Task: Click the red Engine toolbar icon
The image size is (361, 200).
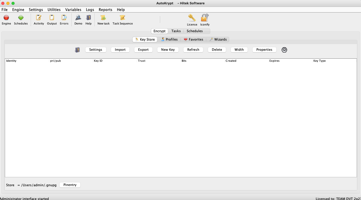Action: (6, 18)
